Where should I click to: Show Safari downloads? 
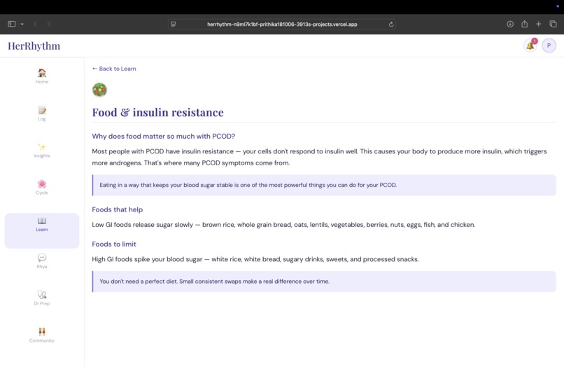[510, 24]
